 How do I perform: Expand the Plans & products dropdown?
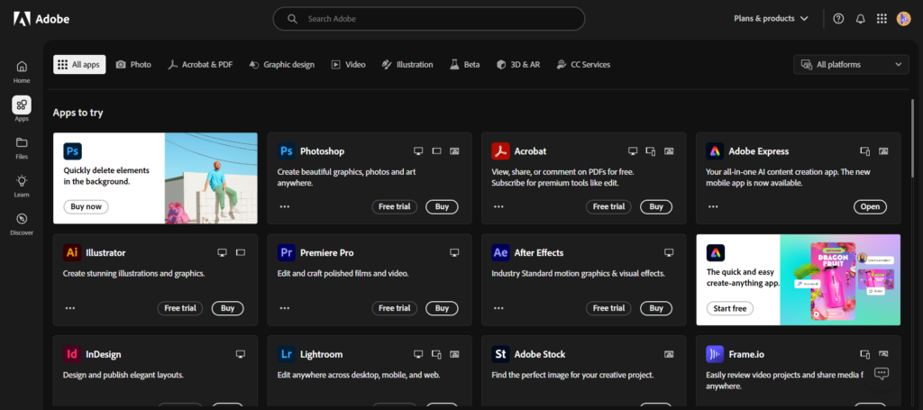[x=771, y=19]
